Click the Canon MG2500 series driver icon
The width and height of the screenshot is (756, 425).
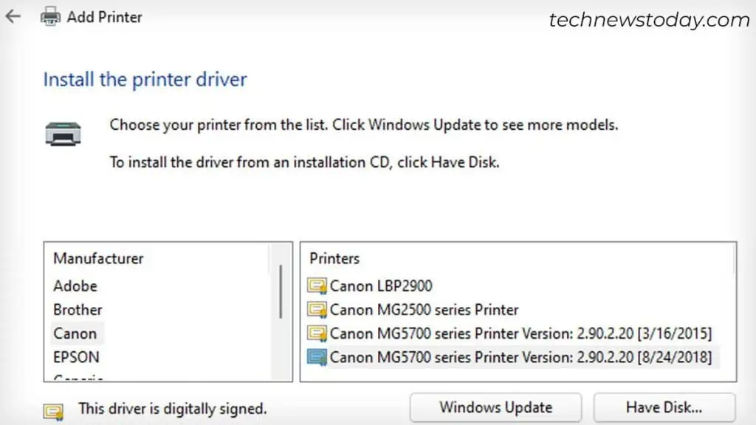tap(317, 310)
